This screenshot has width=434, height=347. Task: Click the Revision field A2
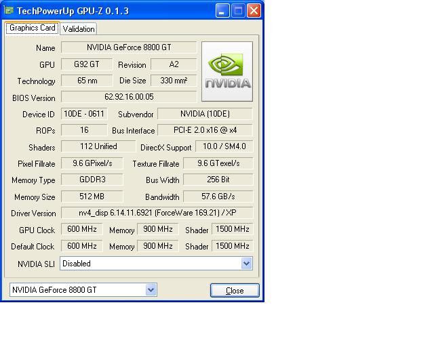174,64
